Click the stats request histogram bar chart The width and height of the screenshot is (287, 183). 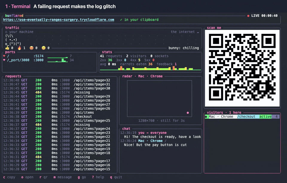(x=150, y=68)
